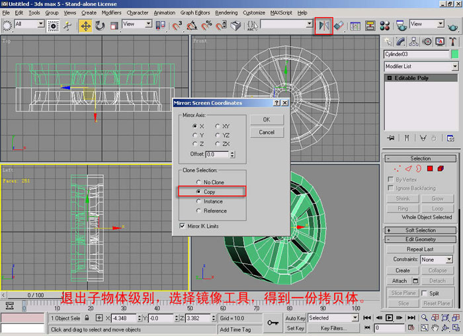Image resolution: width=463 pixels, height=336 pixels.
Task: Click the Offset value input field
Action: [x=218, y=154]
